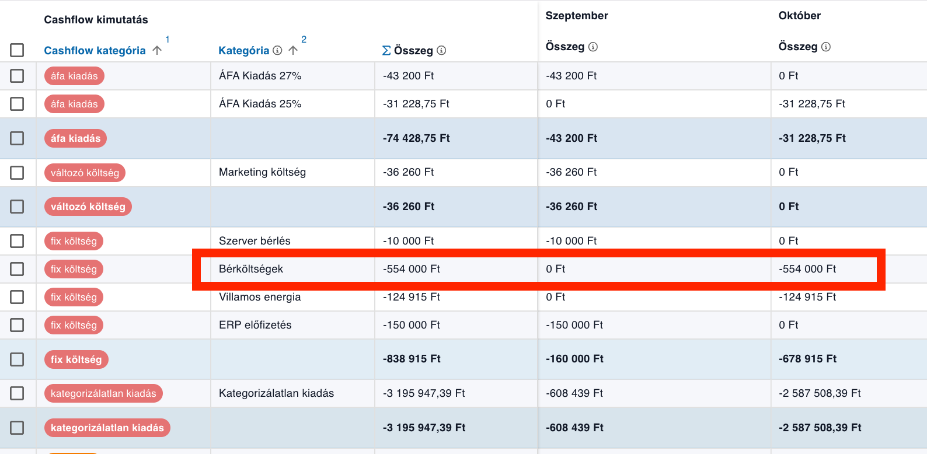
Task: Click the tag in the Kategorizálatlan kiadás category row
Action: (x=103, y=393)
